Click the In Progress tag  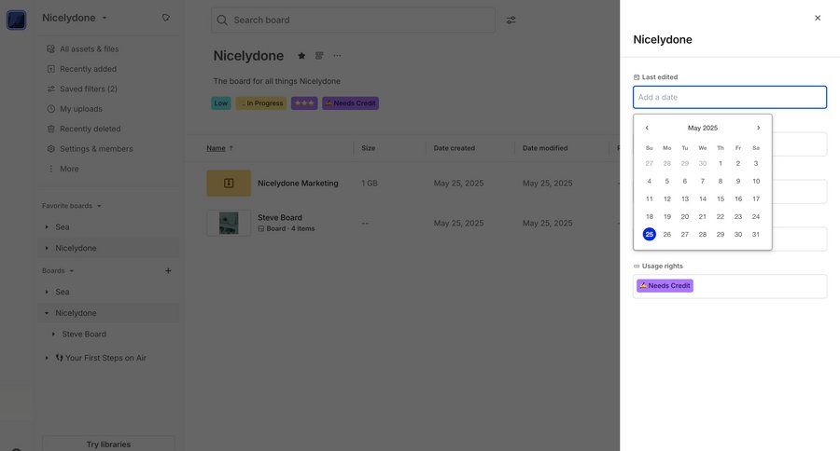[x=261, y=103]
